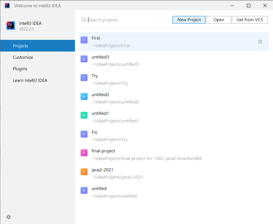Screen dimensions: 273x224
Task: Click the Open button
Action: tap(219, 20)
